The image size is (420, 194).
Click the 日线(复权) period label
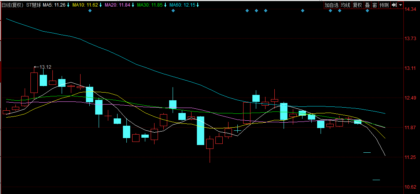click(x=13, y=5)
